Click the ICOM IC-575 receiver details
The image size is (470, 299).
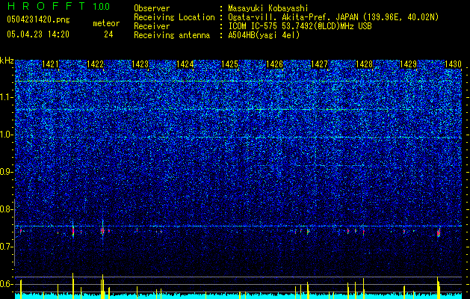click(300, 26)
